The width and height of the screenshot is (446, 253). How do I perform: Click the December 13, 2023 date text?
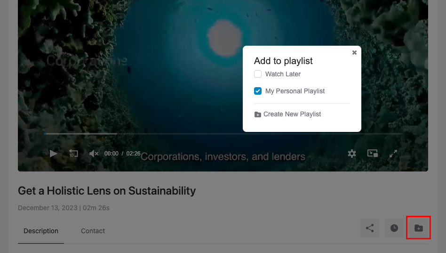pyautogui.click(x=47, y=208)
